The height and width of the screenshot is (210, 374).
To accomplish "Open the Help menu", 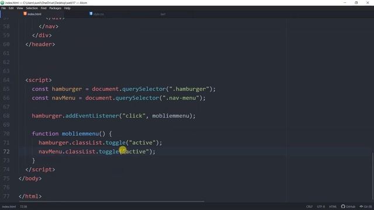I will [x=67, y=8].
